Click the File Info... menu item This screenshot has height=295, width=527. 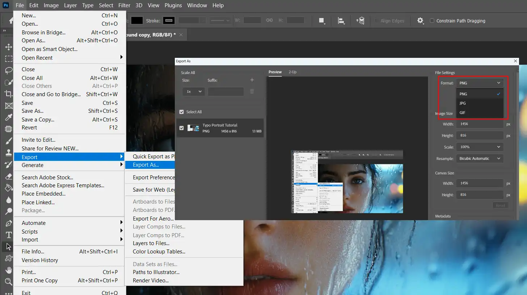(x=69, y=252)
